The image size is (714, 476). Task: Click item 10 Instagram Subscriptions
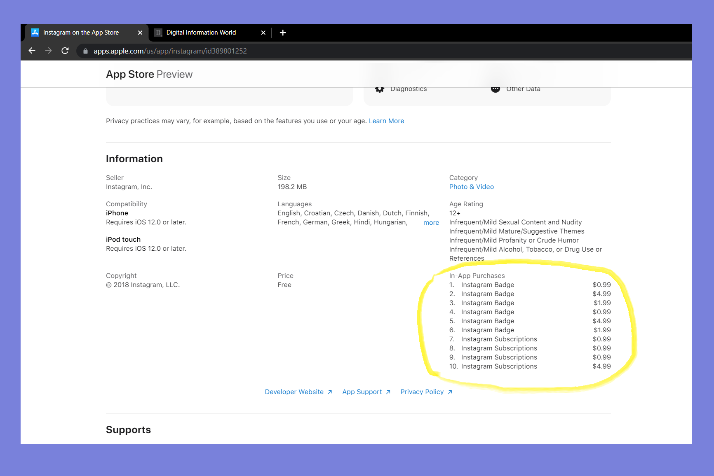(499, 366)
